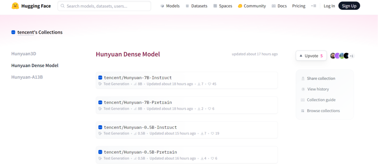Click the Sign Up button
Image resolution: width=378 pixels, height=164 pixels.
[349, 6]
